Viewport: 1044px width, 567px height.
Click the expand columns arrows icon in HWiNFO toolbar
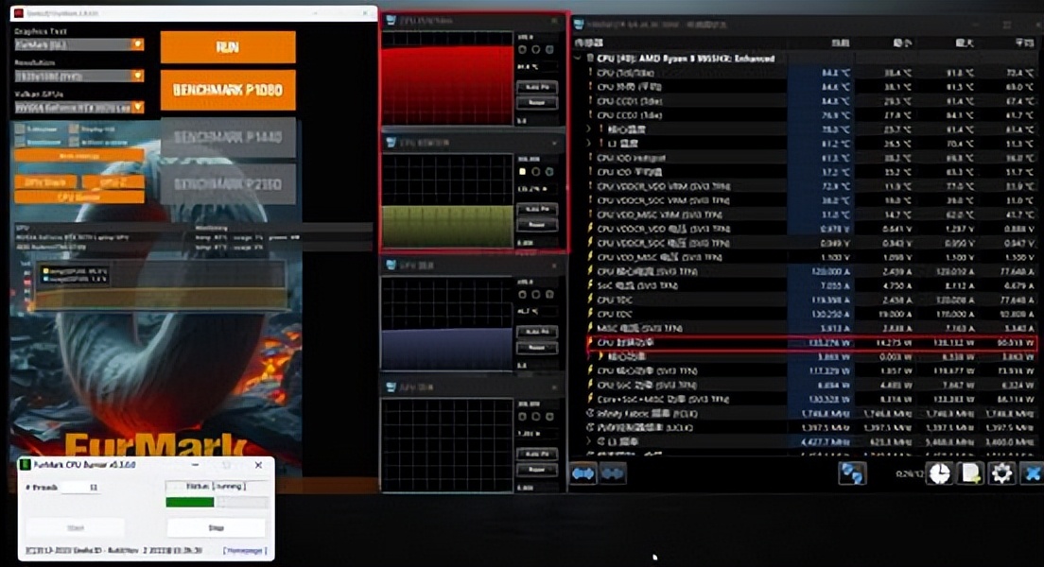583,473
